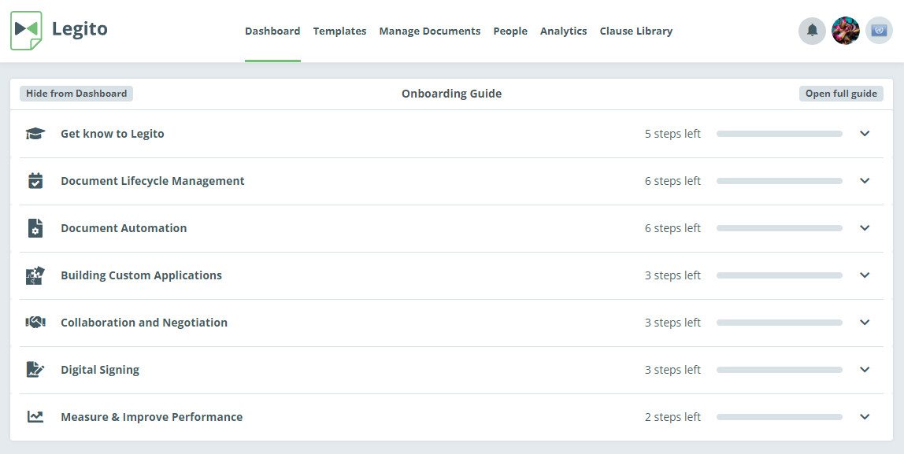This screenshot has width=904, height=454.
Task: Click the Document Automation file-gear icon
Action: point(35,228)
